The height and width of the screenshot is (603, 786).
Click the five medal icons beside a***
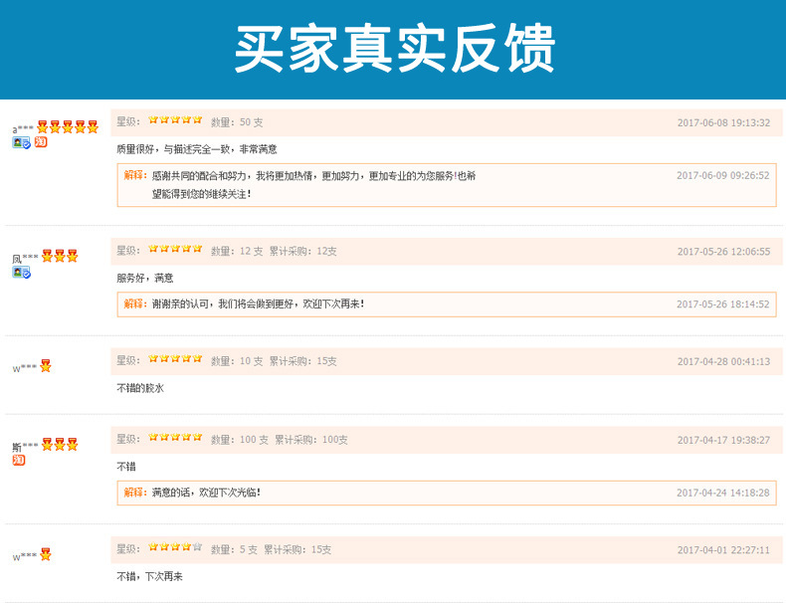(68, 127)
